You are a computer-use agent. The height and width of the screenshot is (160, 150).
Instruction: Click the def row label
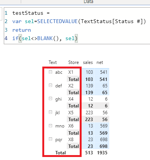59,86
